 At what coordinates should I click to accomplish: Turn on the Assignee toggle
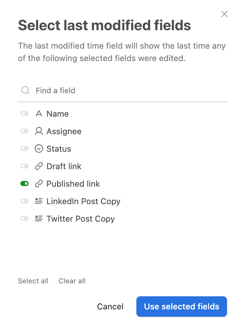(x=25, y=131)
